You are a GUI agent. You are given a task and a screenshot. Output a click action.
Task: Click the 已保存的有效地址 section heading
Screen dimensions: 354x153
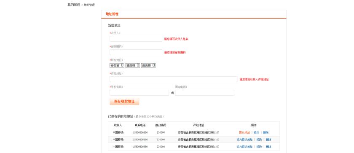(x=121, y=117)
